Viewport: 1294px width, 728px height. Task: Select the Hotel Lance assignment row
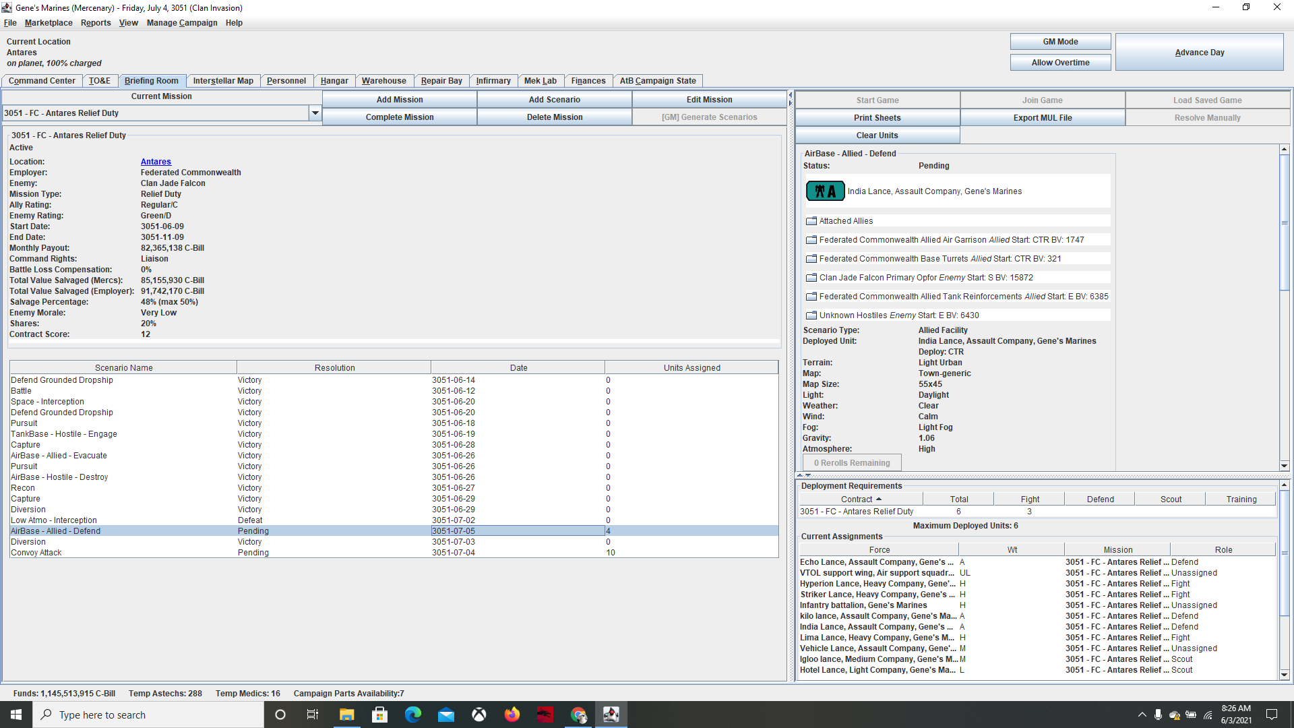[1037, 670]
